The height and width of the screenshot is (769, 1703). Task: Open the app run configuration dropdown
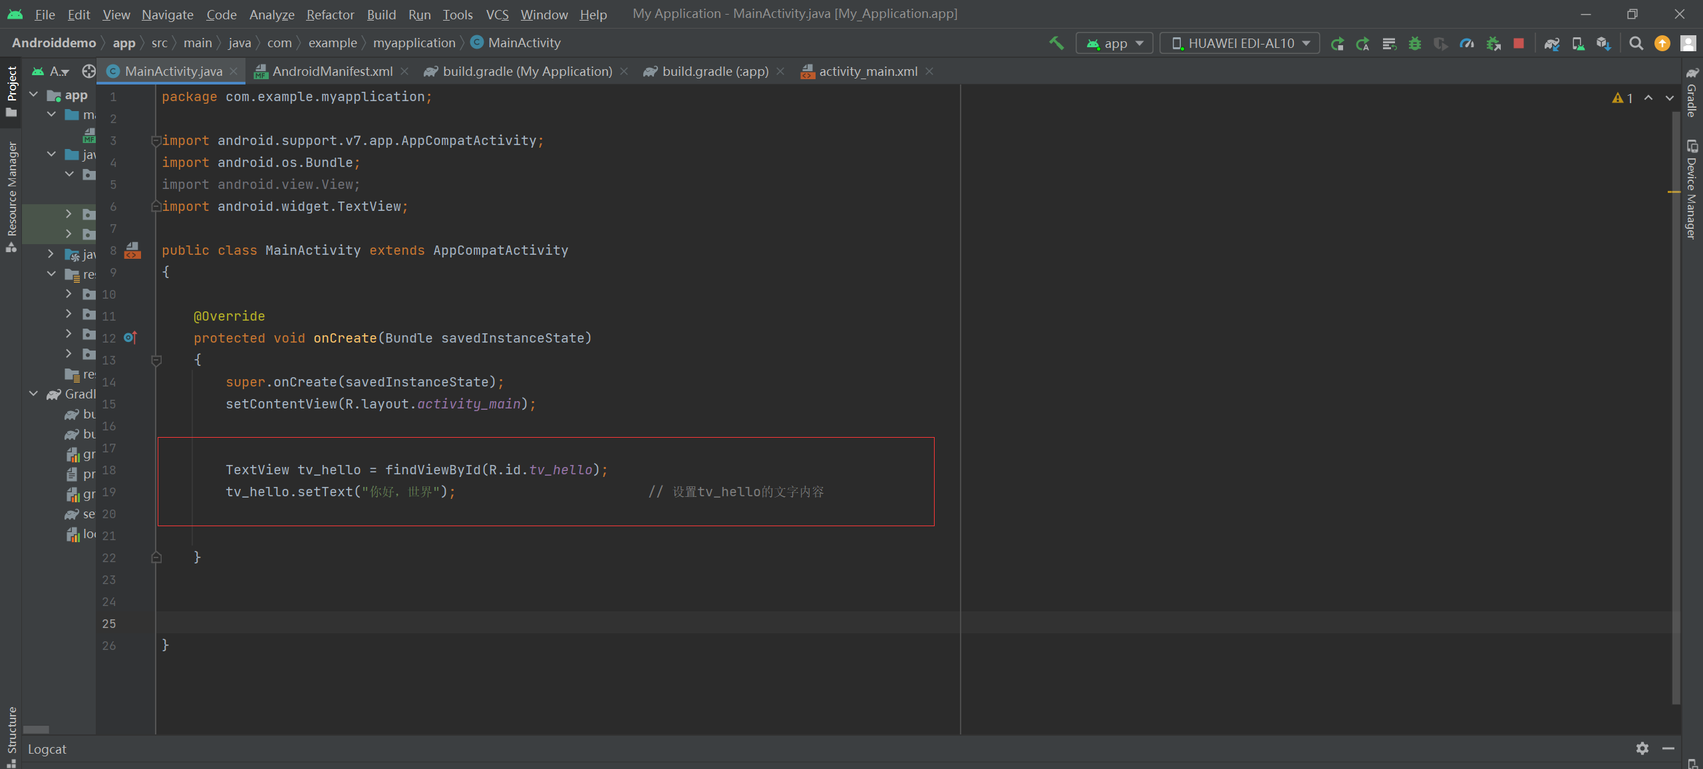click(x=1115, y=43)
